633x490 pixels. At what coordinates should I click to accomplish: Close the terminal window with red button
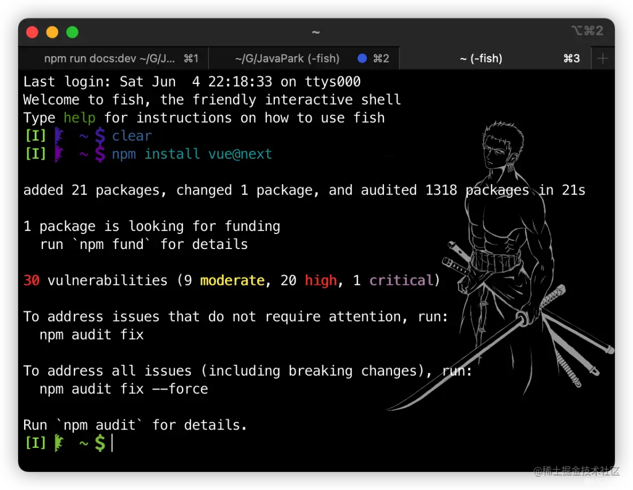32,32
